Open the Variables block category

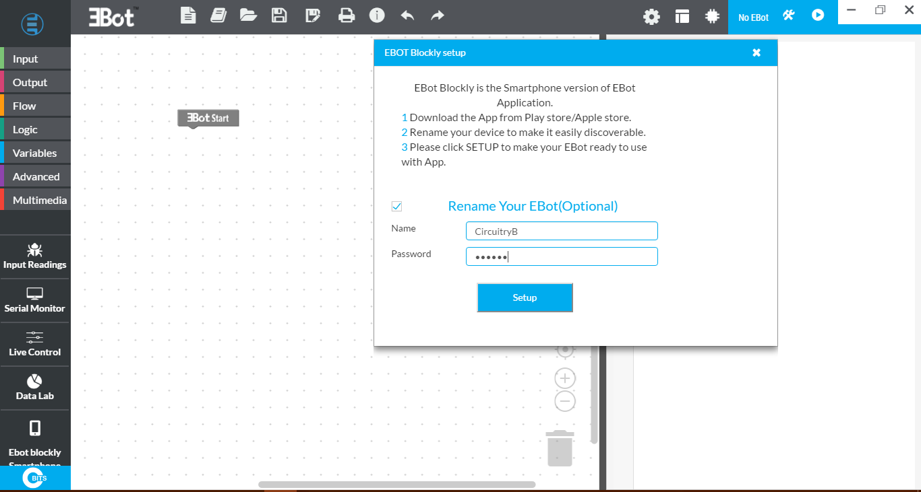35,153
